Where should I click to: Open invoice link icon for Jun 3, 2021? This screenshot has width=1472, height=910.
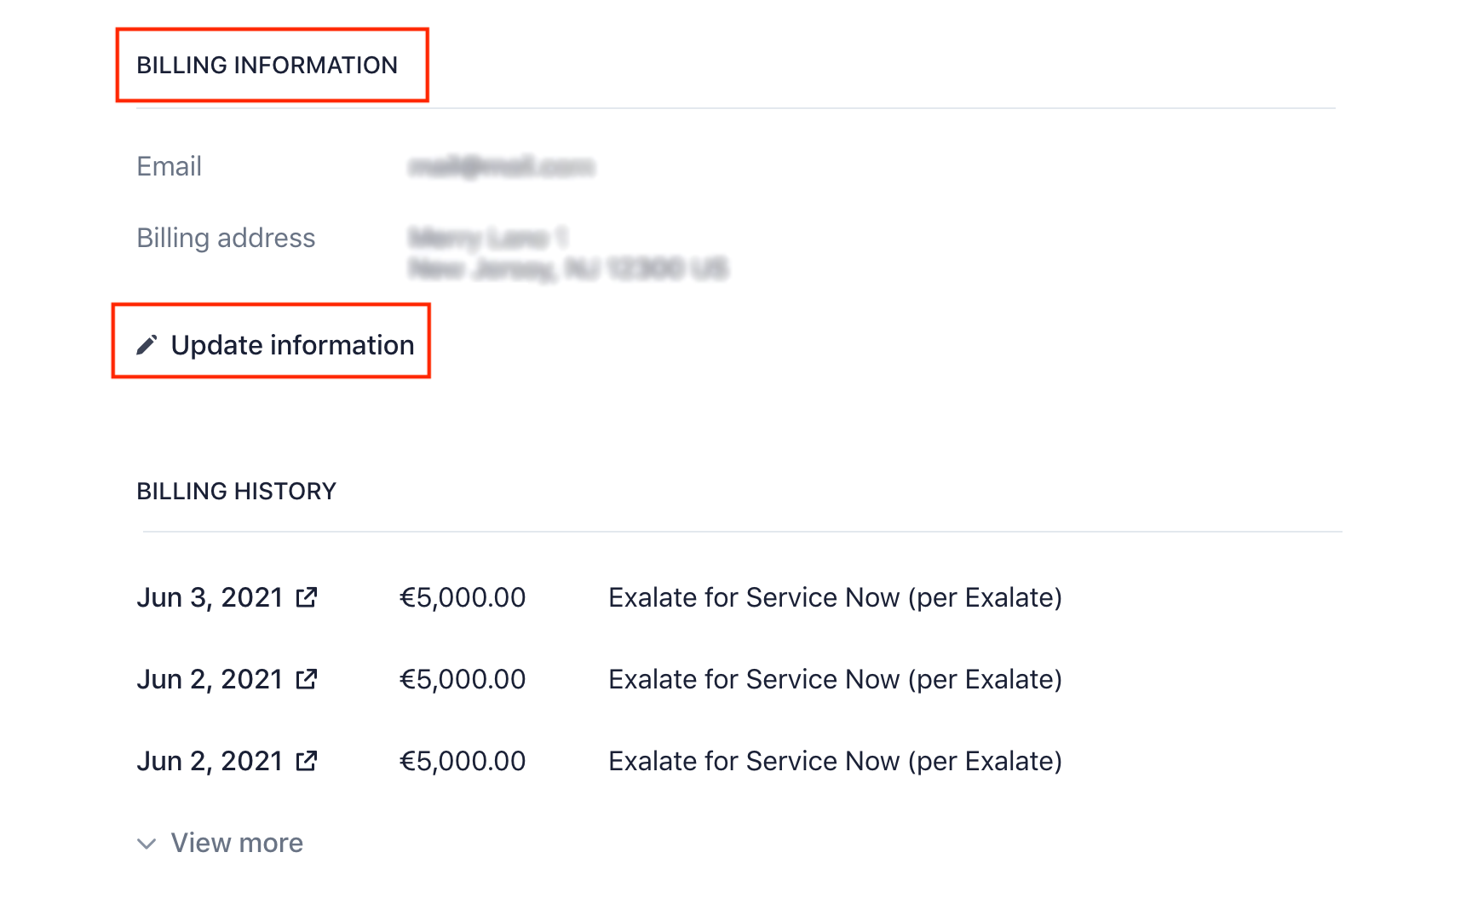point(307,597)
